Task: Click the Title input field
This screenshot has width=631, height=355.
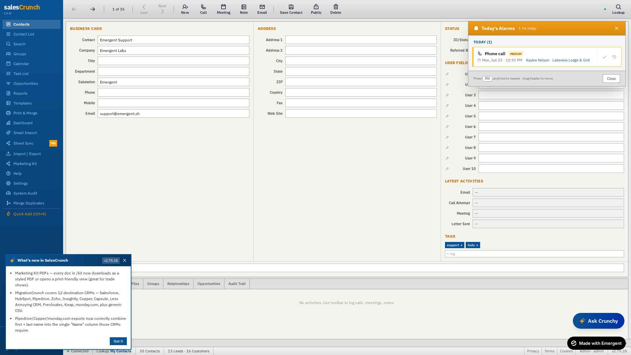Action: pos(174,61)
